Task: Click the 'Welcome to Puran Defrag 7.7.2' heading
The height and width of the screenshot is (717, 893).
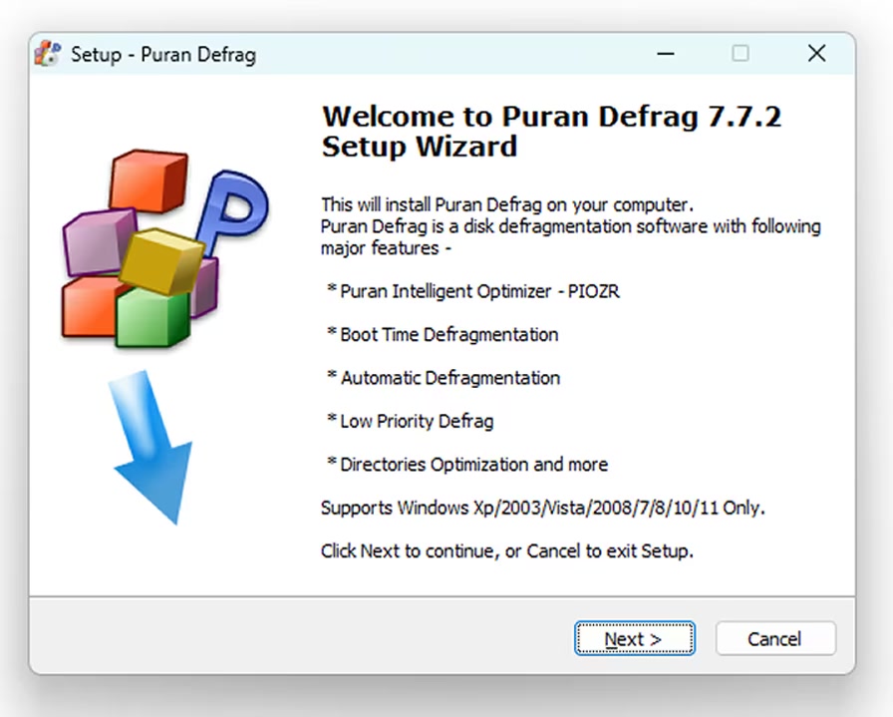Action: (551, 131)
